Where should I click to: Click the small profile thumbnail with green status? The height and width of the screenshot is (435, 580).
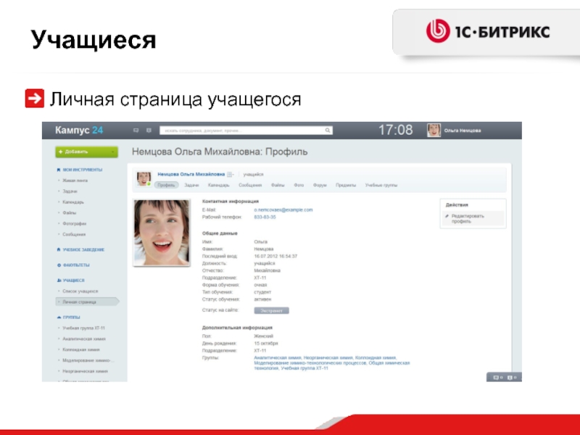[144, 179]
